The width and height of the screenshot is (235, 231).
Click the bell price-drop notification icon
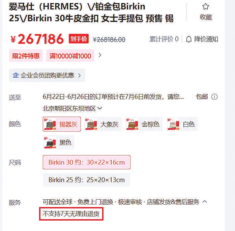point(189,39)
